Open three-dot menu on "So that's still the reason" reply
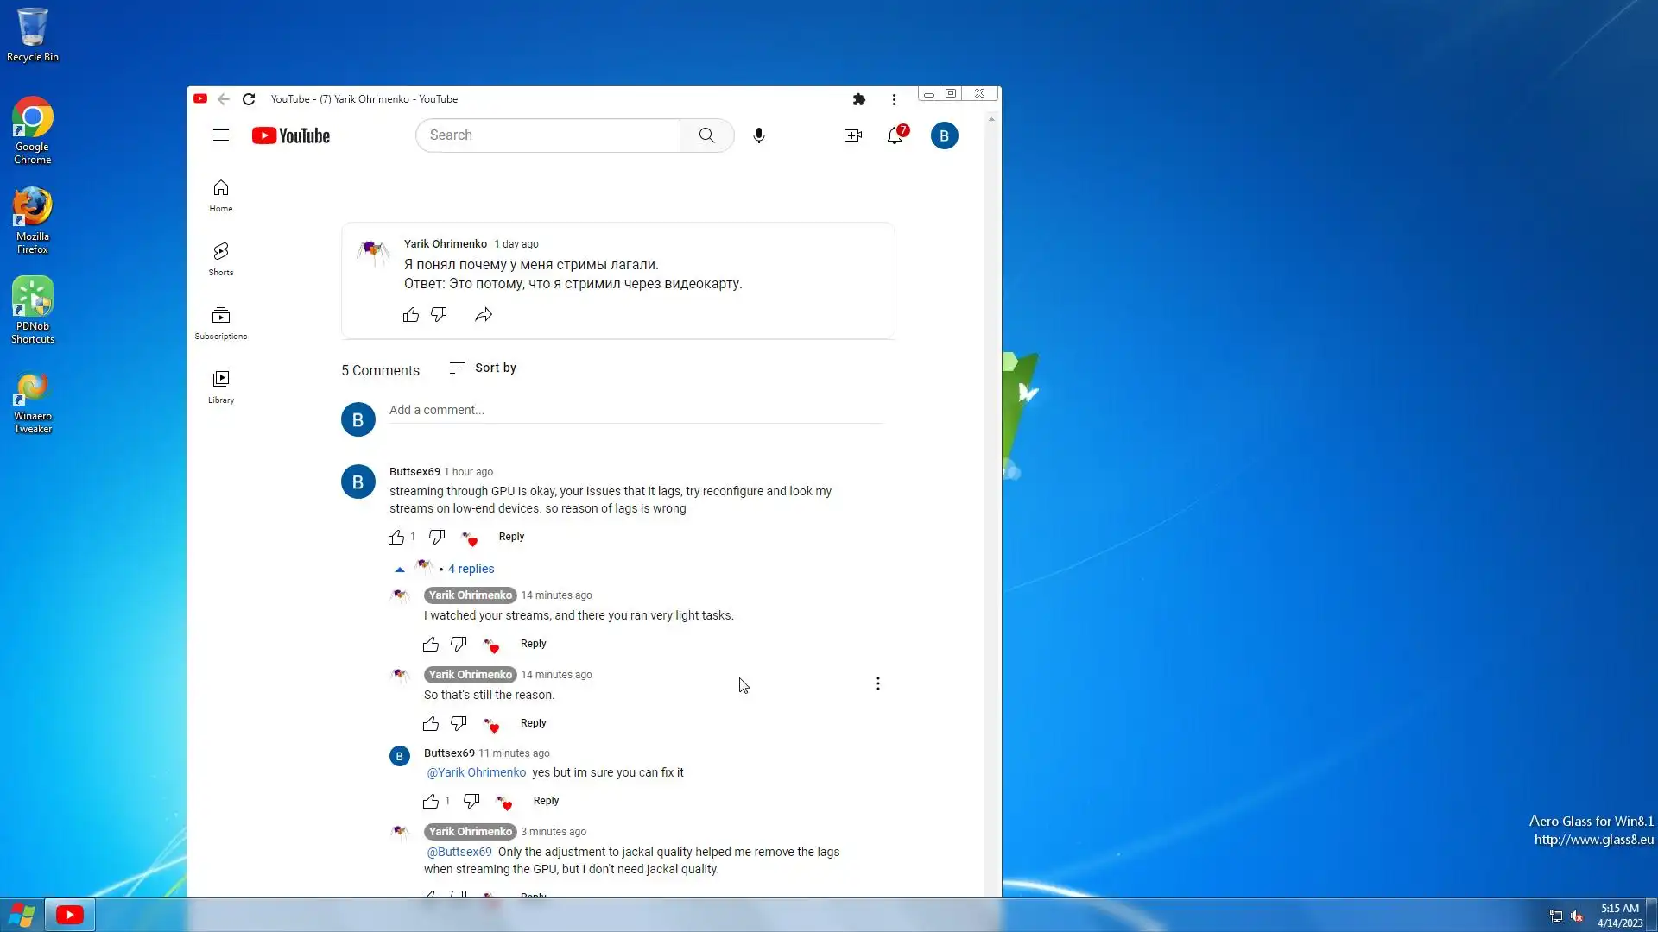1658x932 pixels. point(877,683)
